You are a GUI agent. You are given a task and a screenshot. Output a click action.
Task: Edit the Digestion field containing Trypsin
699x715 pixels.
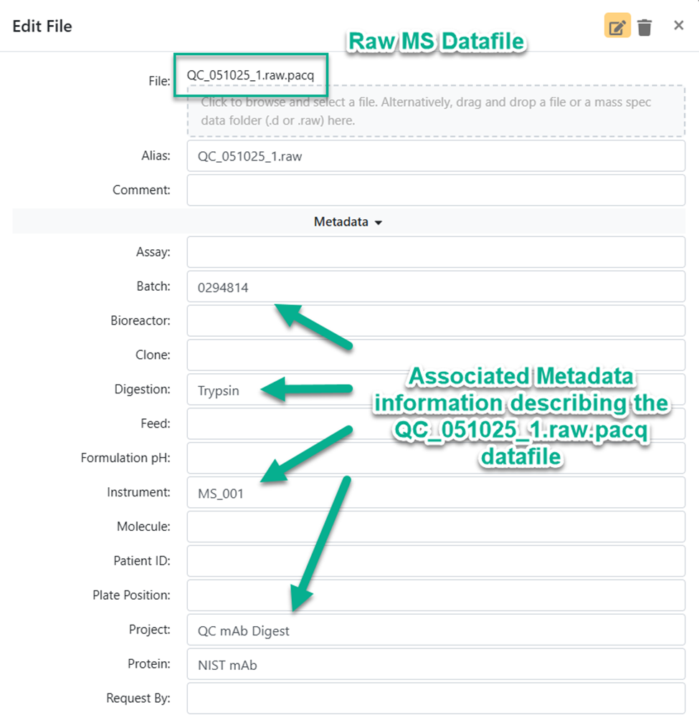[x=436, y=390]
